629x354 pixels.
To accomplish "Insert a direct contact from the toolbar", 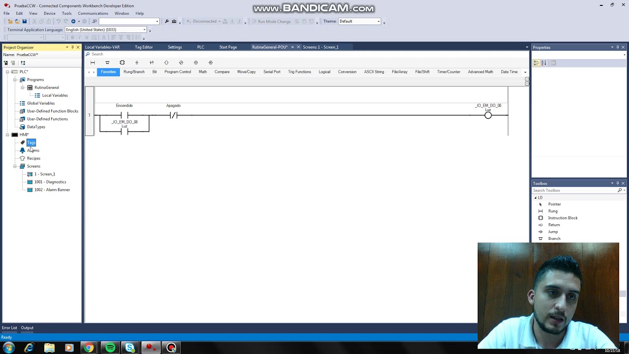I will [137, 62].
